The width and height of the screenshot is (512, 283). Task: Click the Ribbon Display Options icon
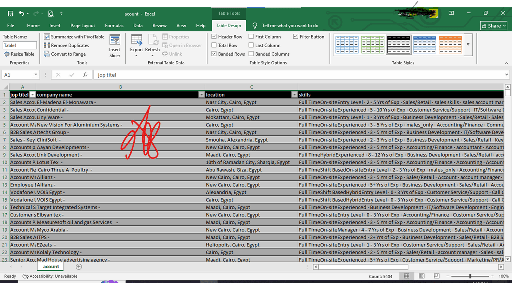pyautogui.click(x=451, y=13)
